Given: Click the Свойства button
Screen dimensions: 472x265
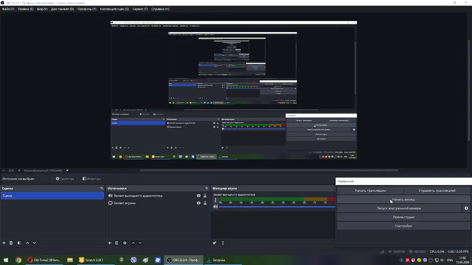Looking at the screenshot, I should pos(65,179).
